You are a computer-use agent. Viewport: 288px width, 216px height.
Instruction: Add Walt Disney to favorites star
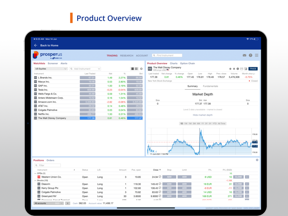click(x=230, y=69)
